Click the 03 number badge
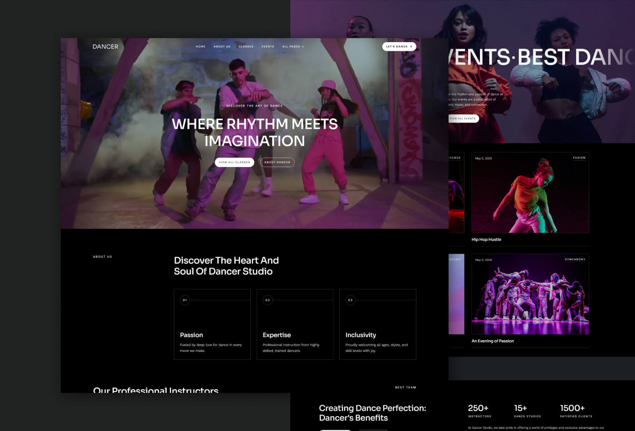Viewport: 635px width, 431px height. (x=350, y=300)
